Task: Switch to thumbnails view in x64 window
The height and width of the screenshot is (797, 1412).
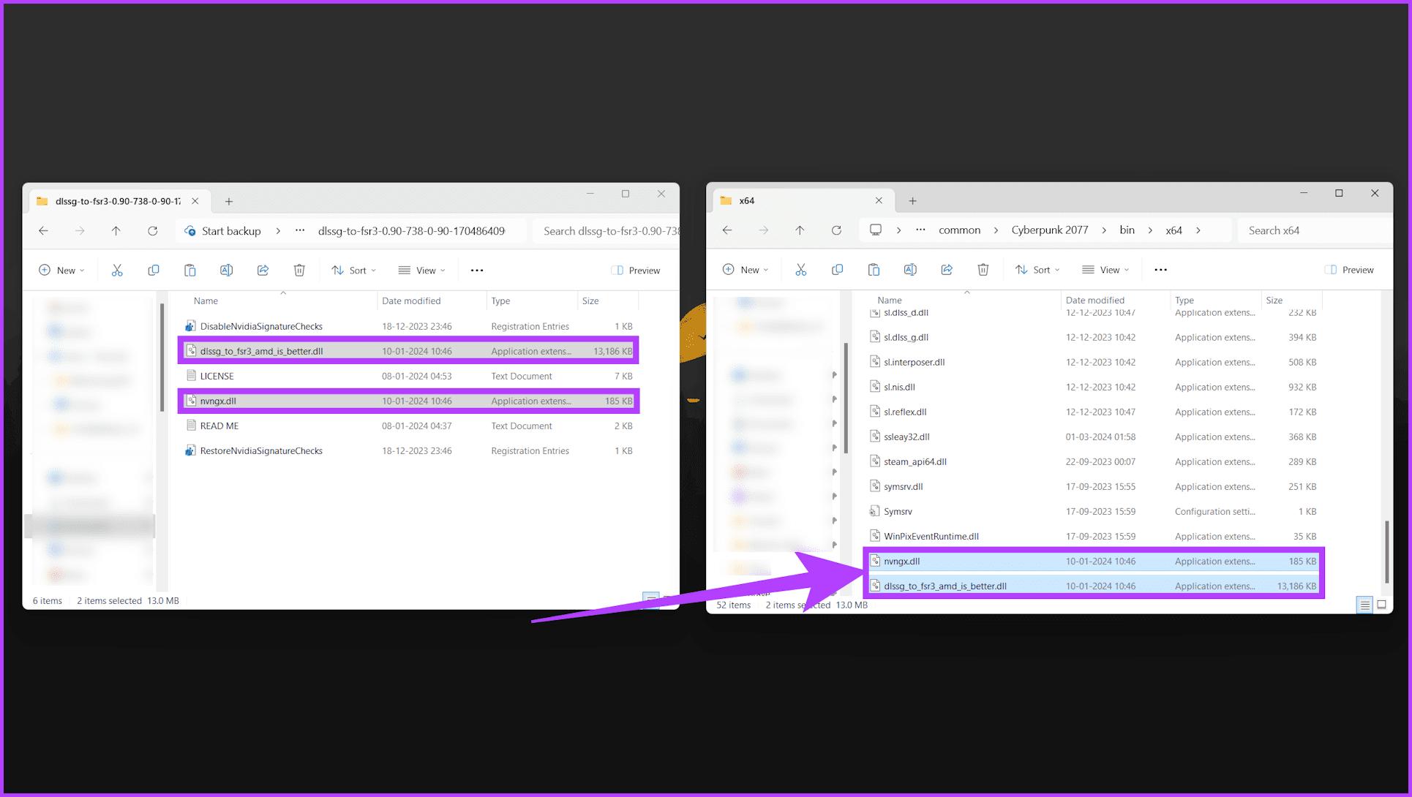Action: coord(1381,605)
